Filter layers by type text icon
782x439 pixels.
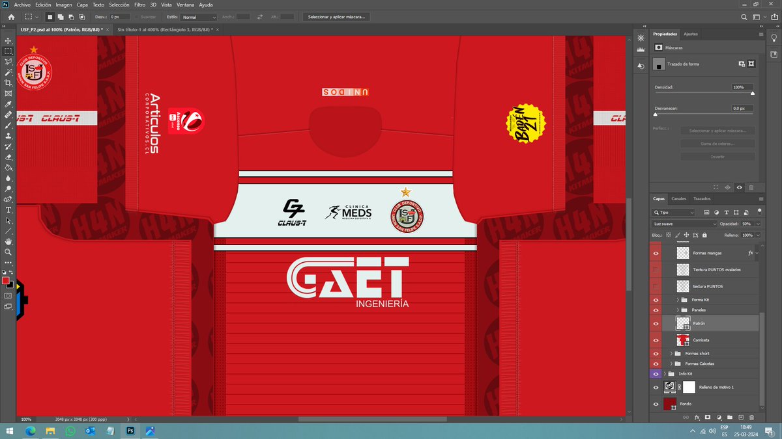click(726, 213)
